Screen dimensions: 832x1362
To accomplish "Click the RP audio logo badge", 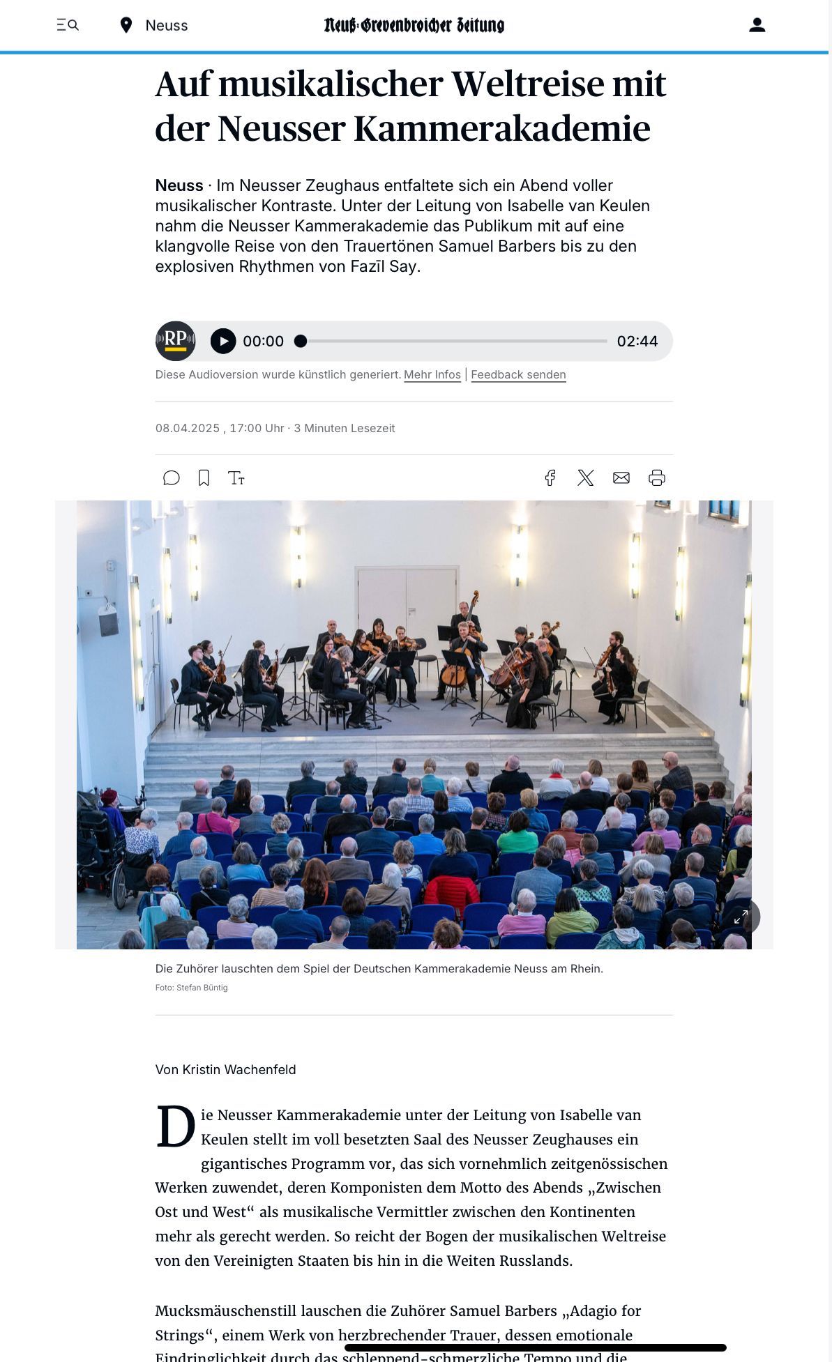I will click(175, 342).
